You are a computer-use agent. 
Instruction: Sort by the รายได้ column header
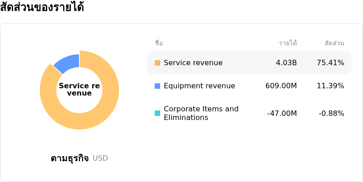288,43
